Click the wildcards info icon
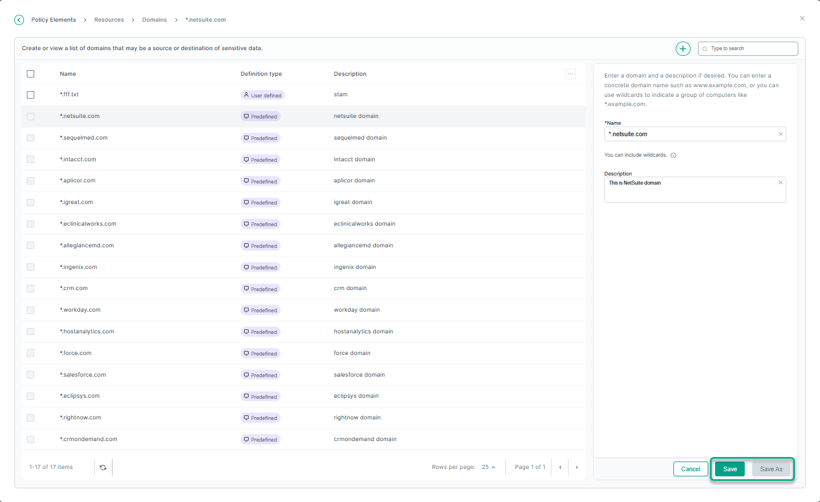 point(673,155)
